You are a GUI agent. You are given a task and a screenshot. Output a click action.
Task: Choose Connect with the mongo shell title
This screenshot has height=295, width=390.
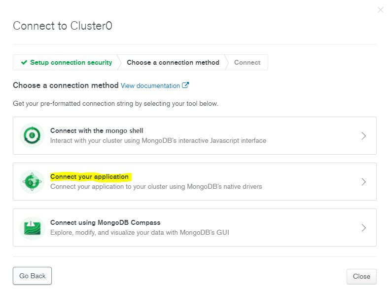click(97, 130)
